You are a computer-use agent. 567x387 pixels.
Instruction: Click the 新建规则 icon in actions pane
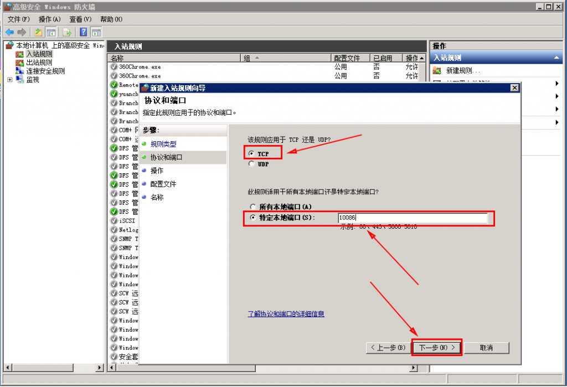pos(437,70)
